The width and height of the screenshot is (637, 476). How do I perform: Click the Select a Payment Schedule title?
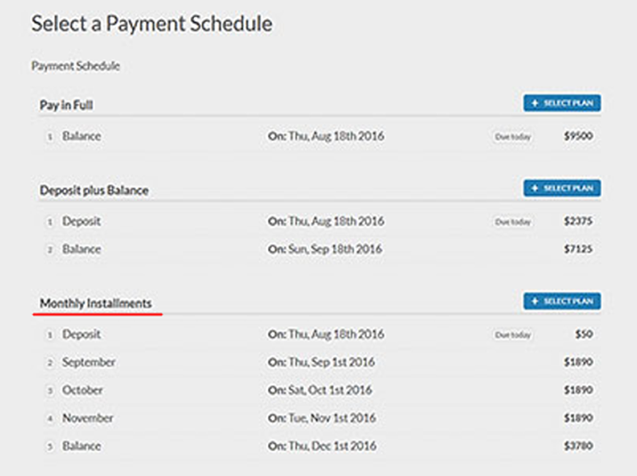(x=151, y=24)
